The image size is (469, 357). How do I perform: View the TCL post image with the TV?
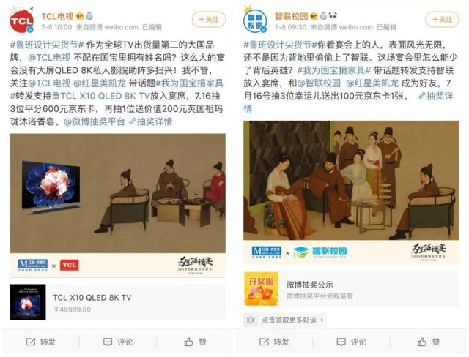click(117, 206)
